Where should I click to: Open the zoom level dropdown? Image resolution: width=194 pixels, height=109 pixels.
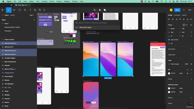point(190,10)
